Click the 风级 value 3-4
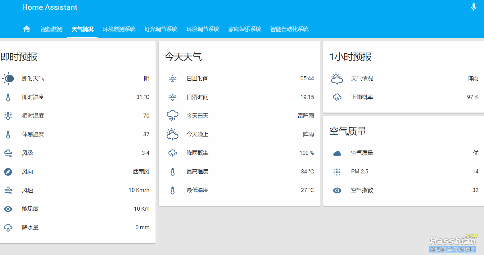 tap(146, 153)
